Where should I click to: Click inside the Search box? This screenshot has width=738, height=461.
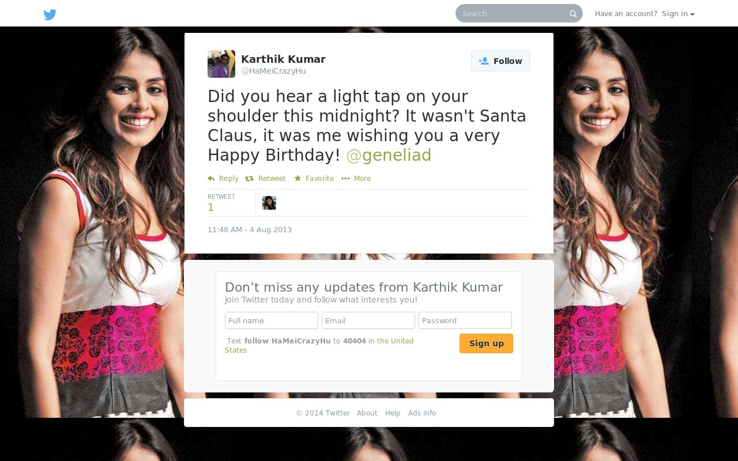[513, 13]
